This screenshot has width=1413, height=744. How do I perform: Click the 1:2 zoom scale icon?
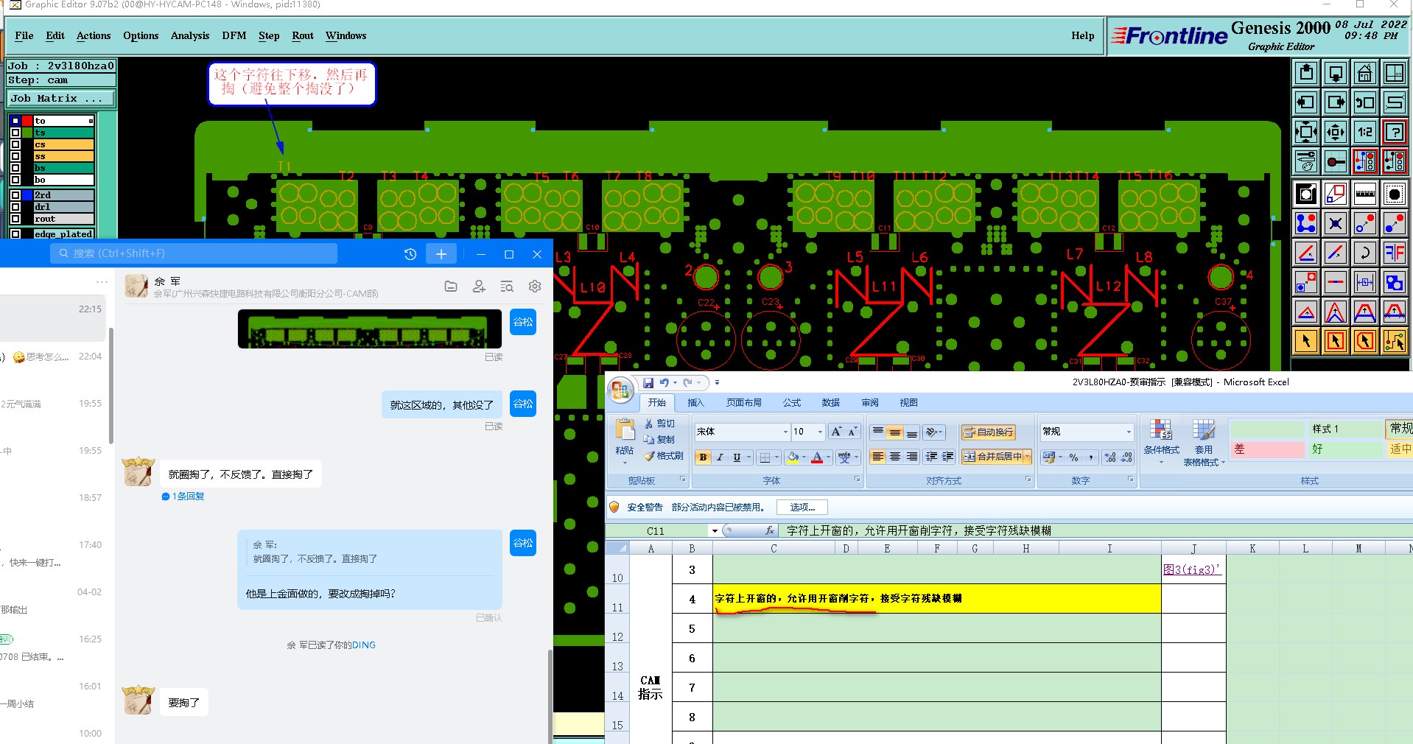[1364, 132]
